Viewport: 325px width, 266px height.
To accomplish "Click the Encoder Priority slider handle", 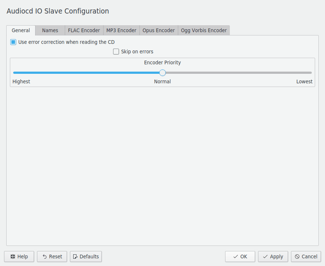I will click(x=162, y=73).
